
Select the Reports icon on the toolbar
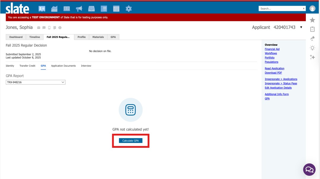click(54, 9)
